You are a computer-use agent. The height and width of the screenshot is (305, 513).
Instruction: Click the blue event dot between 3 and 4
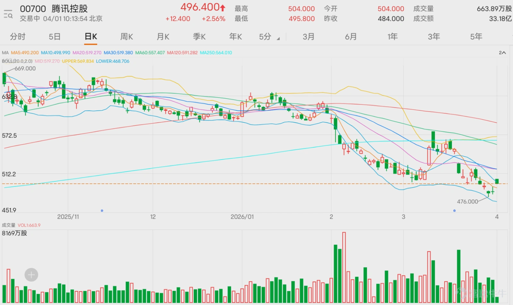tap(454, 211)
